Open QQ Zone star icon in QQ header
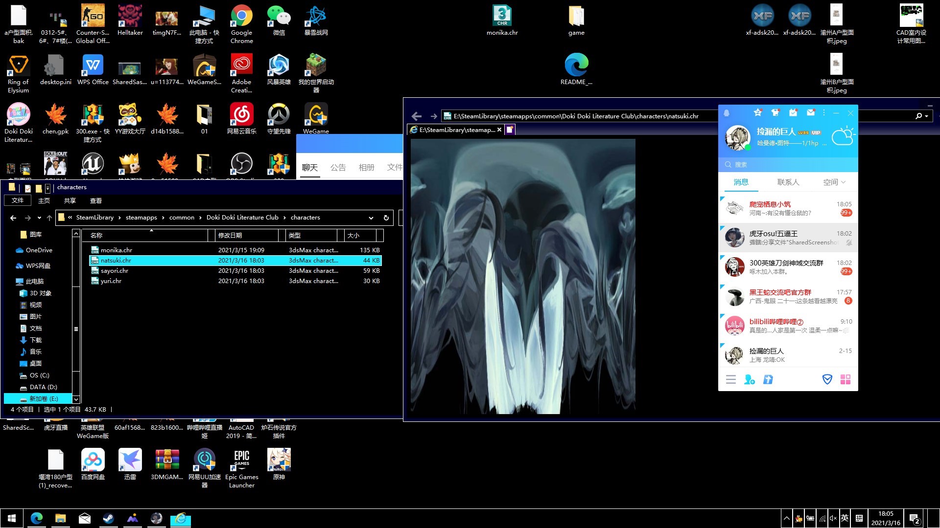This screenshot has width=940, height=528. coord(758,112)
